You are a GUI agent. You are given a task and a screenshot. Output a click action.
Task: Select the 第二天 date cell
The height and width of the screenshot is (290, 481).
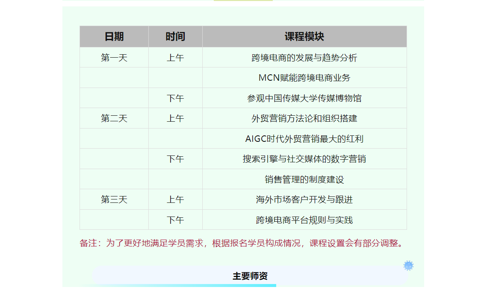(114, 118)
